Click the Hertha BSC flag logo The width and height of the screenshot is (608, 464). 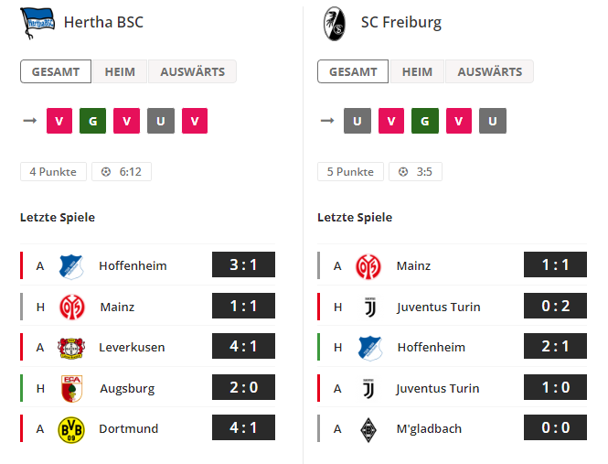(x=37, y=23)
